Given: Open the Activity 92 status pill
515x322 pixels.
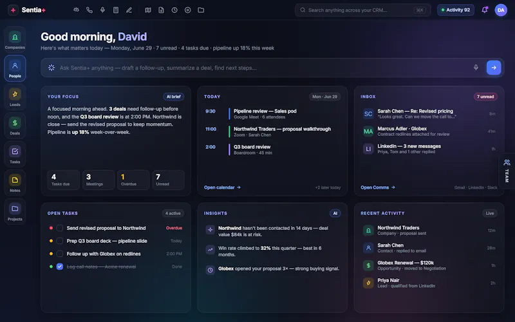Looking at the screenshot, I should [x=455, y=10].
